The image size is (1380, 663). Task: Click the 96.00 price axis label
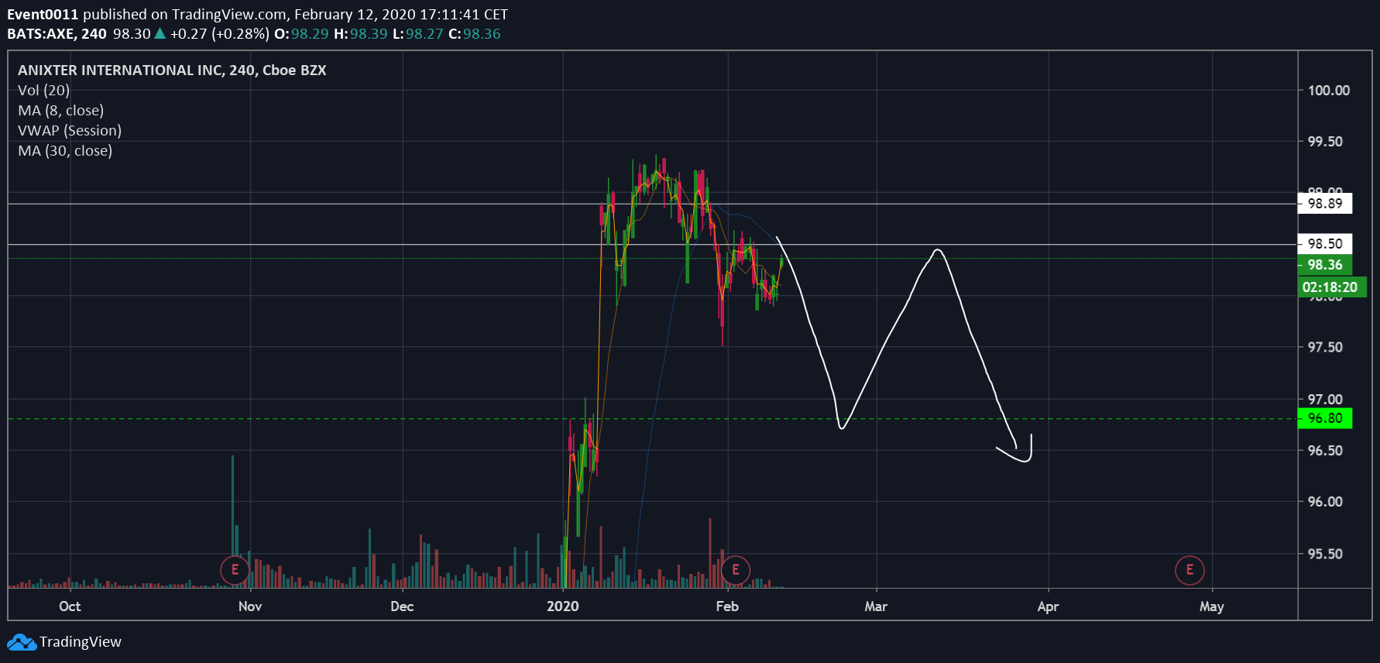[x=1325, y=502]
